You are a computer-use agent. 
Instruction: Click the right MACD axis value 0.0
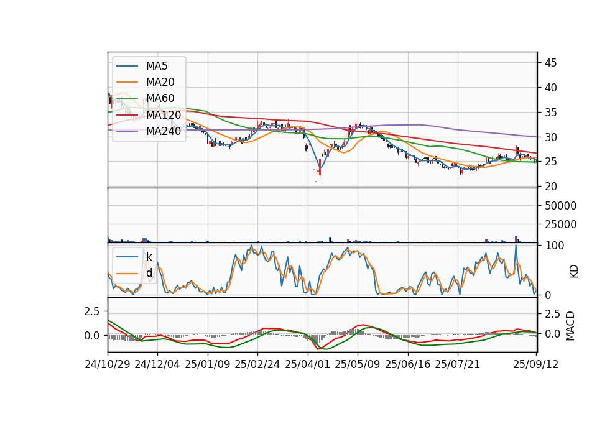552,334
